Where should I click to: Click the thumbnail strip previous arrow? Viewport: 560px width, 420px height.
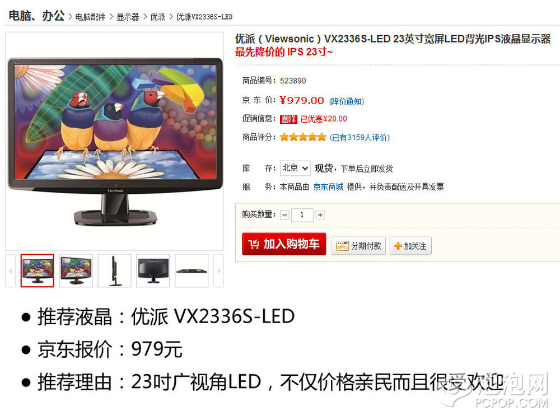tap(10, 270)
